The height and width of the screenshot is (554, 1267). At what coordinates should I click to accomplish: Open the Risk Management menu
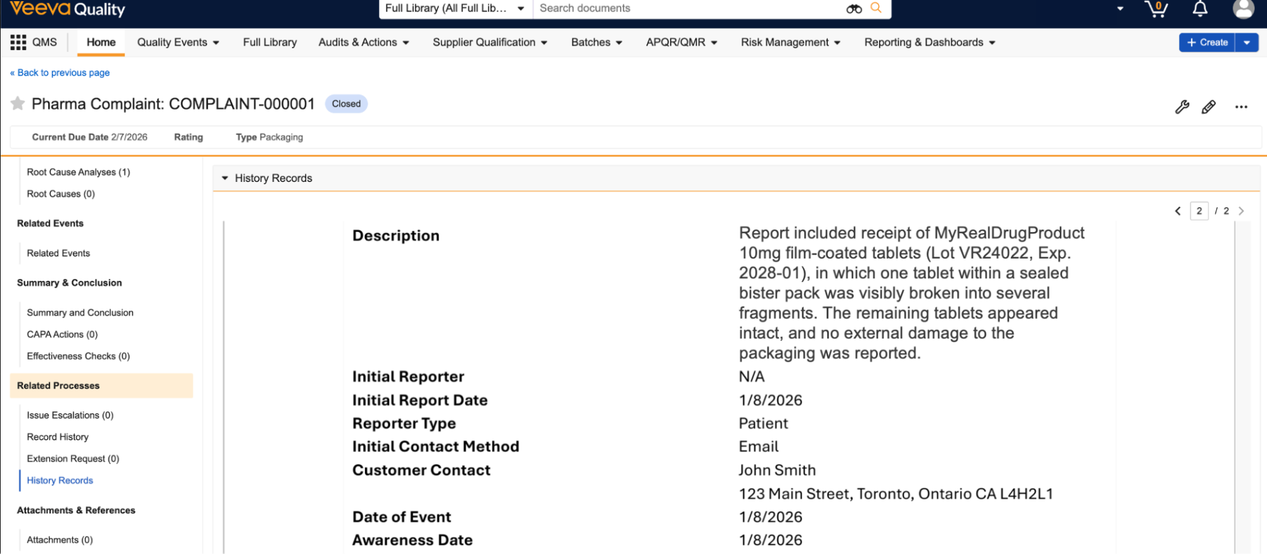coord(790,42)
